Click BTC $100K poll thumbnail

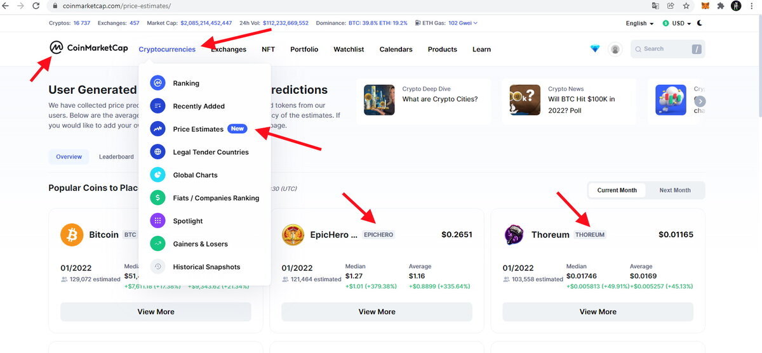(x=525, y=100)
